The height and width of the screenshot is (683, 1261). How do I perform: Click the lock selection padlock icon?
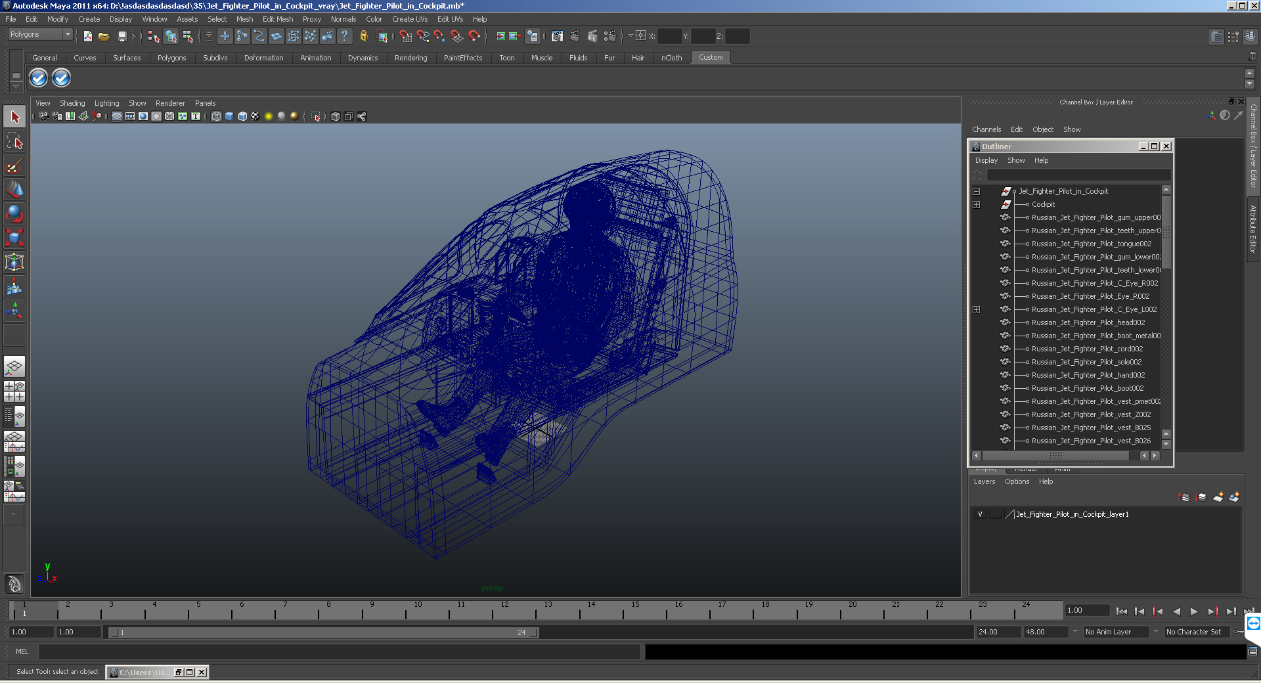pyautogui.click(x=363, y=37)
